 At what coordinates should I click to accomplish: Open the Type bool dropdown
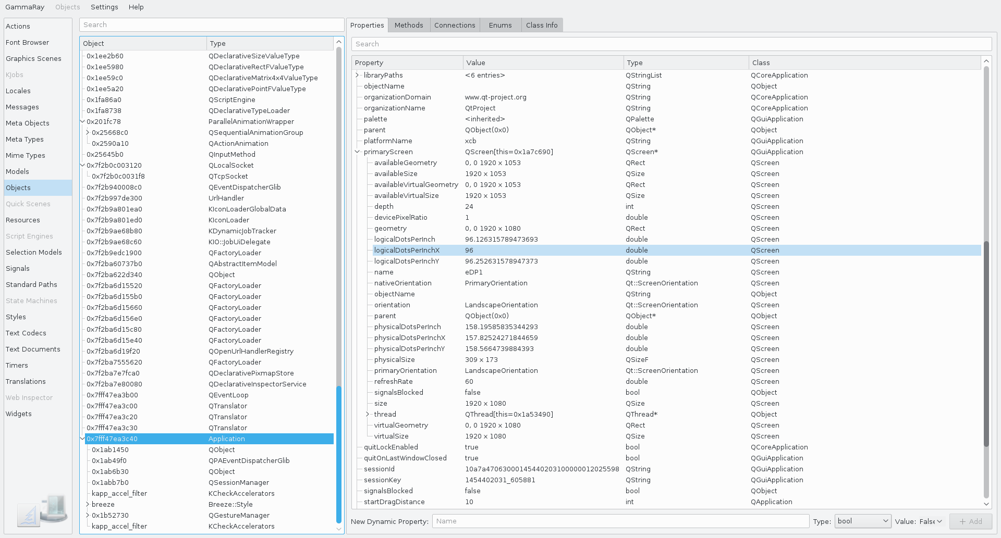(x=863, y=521)
